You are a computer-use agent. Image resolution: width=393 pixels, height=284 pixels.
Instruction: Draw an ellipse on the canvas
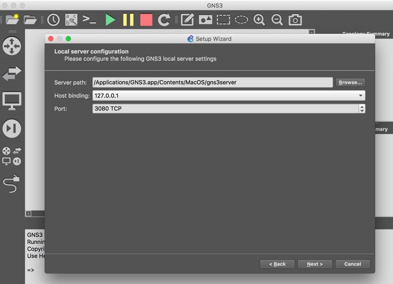241,19
